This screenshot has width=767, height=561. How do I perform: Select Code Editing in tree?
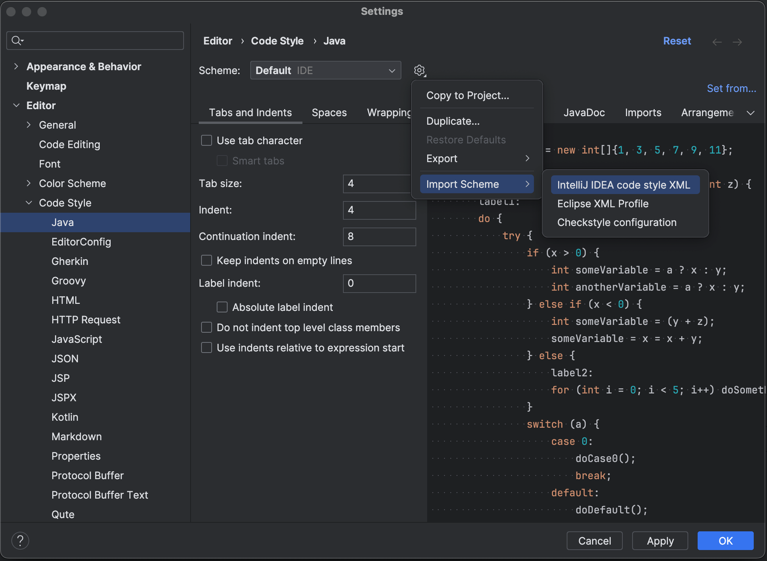click(x=70, y=145)
